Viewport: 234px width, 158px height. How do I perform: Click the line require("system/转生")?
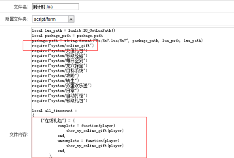(55, 80)
